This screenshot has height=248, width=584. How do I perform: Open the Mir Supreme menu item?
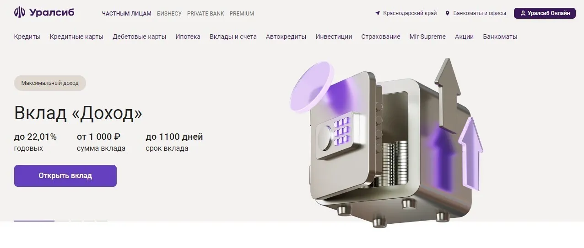coord(427,37)
